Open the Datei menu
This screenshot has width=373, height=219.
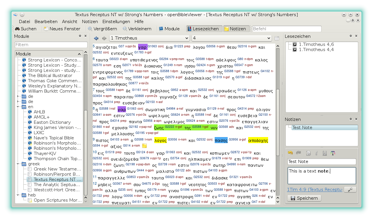pyautogui.click(x=25, y=22)
